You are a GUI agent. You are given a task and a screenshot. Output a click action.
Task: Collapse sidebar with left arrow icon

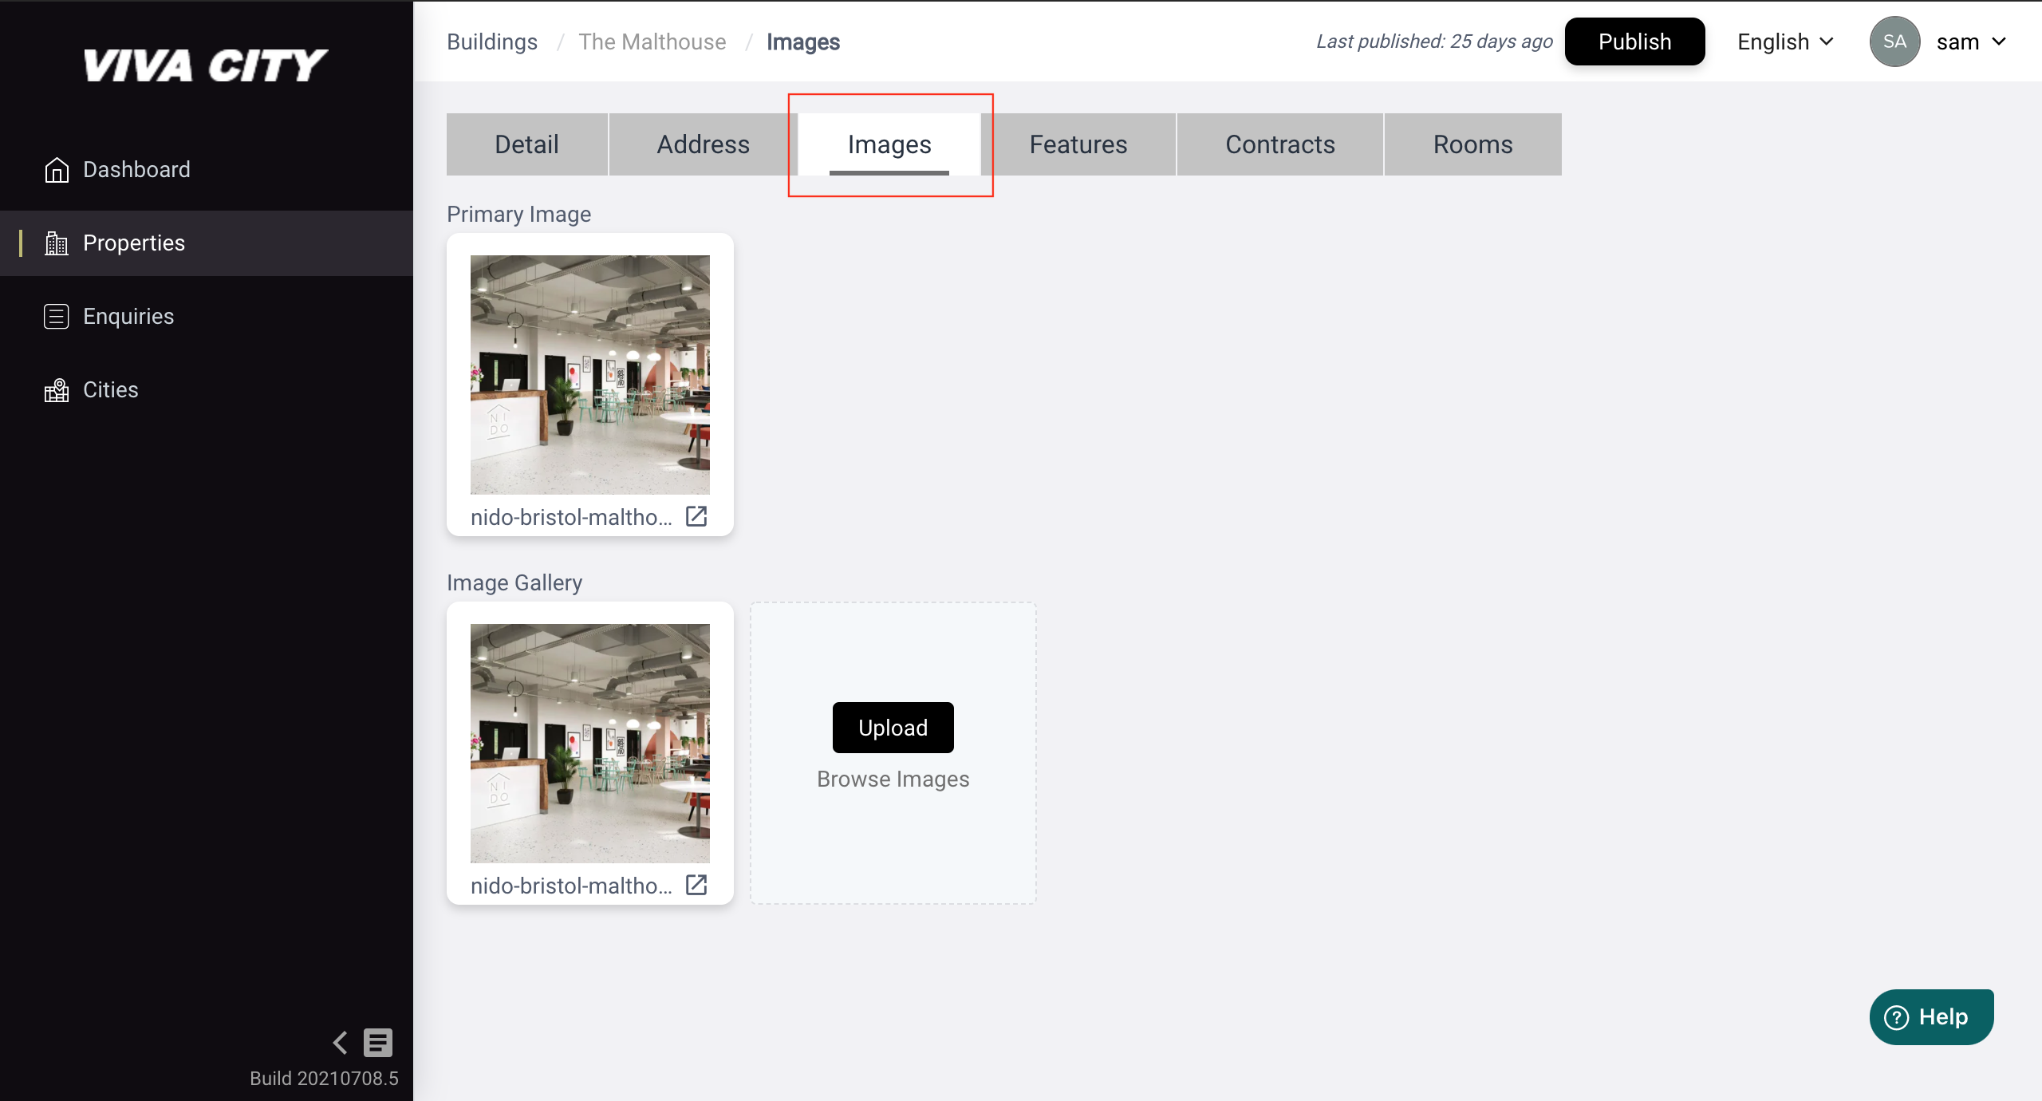click(341, 1043)
